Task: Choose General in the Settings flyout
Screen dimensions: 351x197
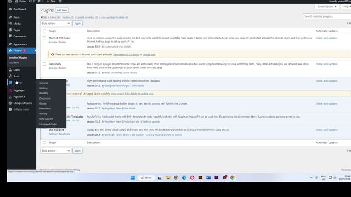Action: [44, 83]
